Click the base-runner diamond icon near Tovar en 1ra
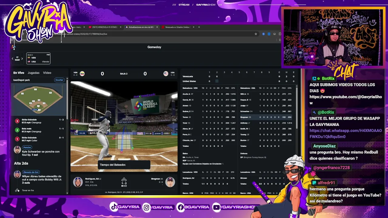Image resolution: width=388 pixels, height=218 pixels. tap(17, 190)
